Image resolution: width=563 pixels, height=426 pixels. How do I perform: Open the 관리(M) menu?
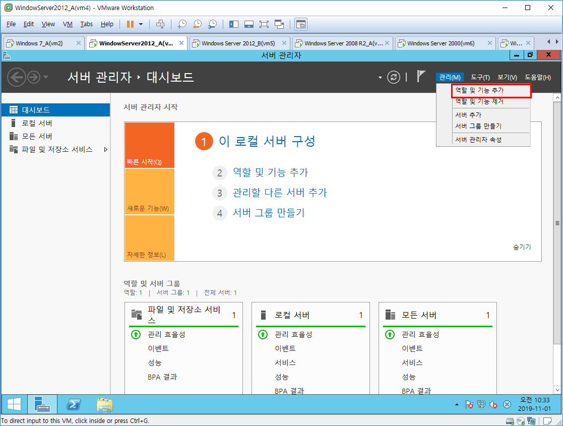click(x=450, y=77)
